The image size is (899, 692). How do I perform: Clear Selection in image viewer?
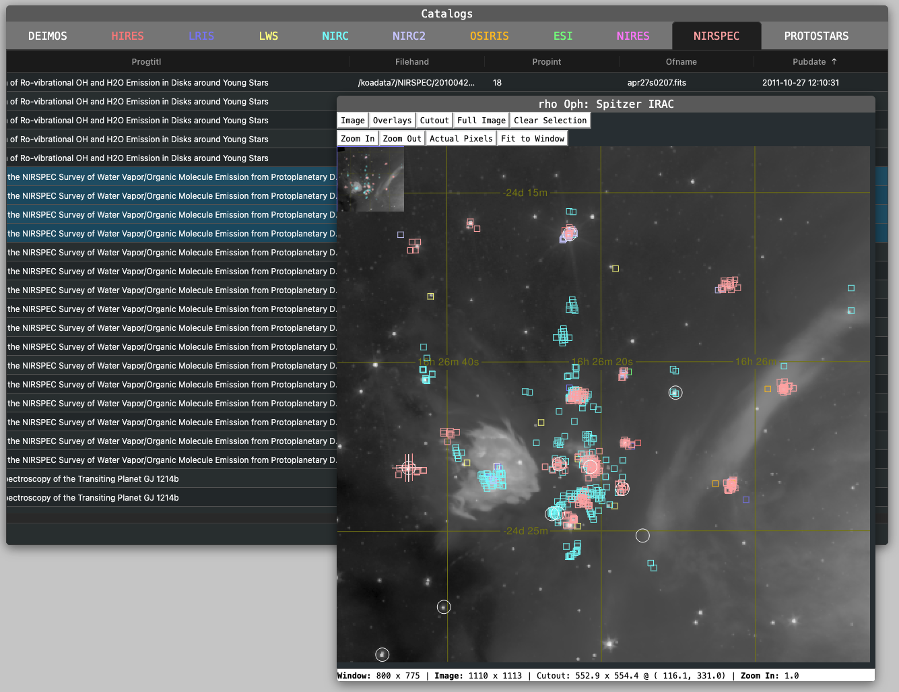coord(550,121)
